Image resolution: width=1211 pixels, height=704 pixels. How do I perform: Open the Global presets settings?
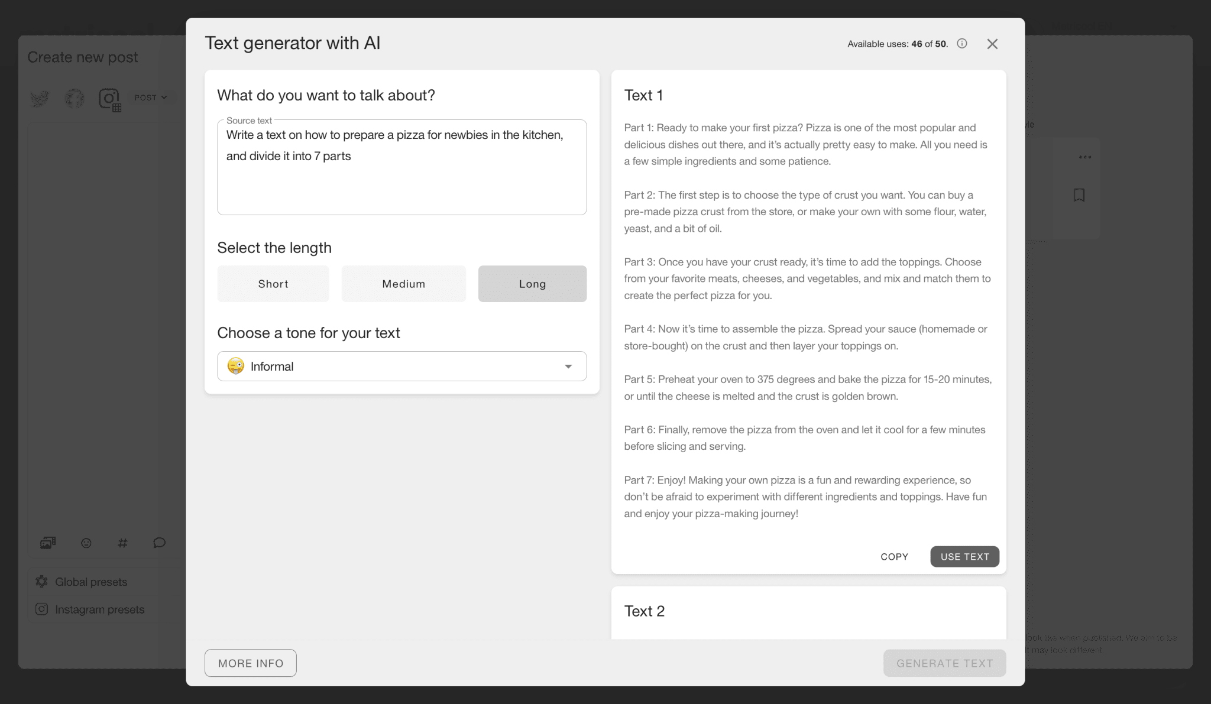coord(90,582)
